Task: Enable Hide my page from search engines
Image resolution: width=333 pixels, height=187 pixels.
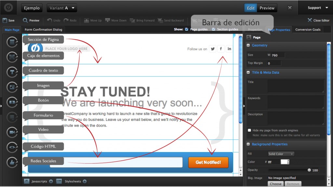Action: 249,130
